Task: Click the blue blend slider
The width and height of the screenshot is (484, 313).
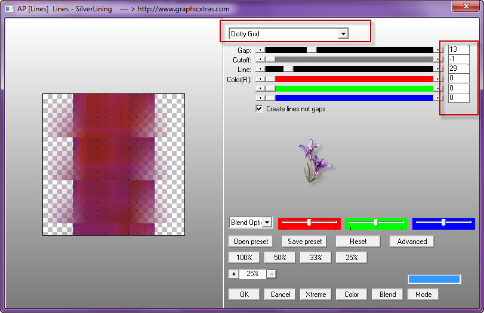Action: pyautogui.click(x=443, y=223)
